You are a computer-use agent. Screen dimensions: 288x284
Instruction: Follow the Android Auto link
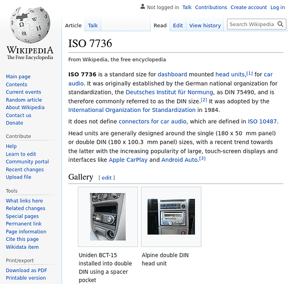tap(180, 160)
